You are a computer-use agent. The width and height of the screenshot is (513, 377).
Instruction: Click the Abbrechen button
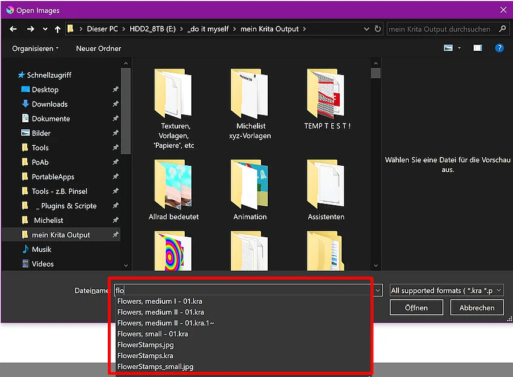(x=477, y=307)
